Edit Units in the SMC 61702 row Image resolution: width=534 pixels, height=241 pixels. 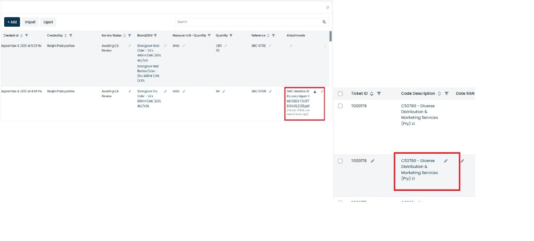click(x=184, y=46)
